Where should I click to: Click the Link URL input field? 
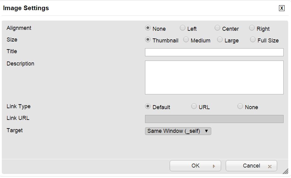(x=214, y=119)
